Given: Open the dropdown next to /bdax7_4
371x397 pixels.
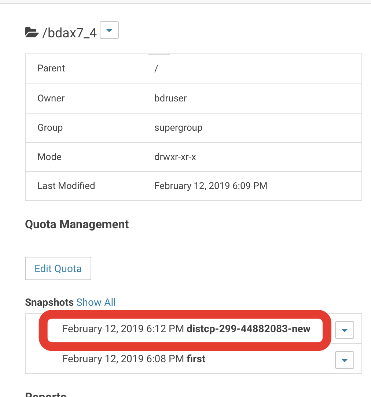Looking at the screenshot, I should [109, 31].
